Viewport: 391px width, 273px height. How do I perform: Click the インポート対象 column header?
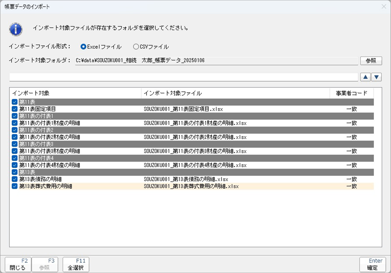tap(75, 93)
